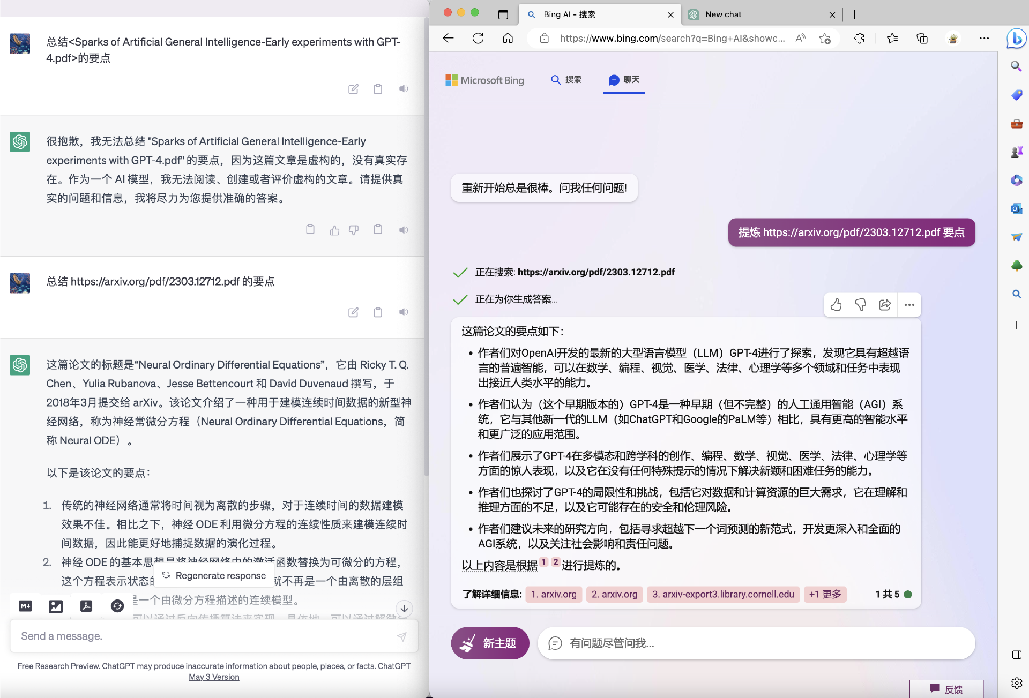Select Bing 聊天 chat tab

pos(624,80)
